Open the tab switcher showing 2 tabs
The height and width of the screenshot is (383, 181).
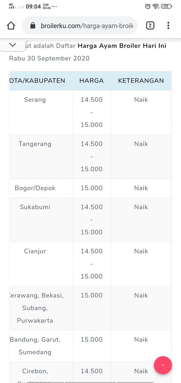pyautogui.click(x=150, y=26)
